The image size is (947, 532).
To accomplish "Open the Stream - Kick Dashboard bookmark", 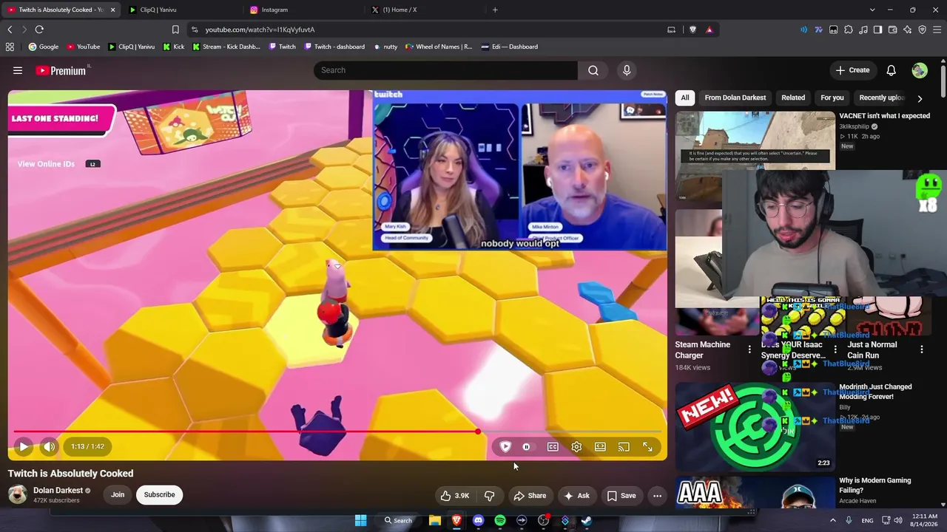I will pos(226,47).
